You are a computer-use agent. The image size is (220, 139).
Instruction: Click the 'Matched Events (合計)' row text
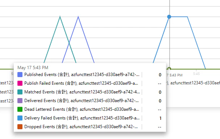[x=82, y=92]
